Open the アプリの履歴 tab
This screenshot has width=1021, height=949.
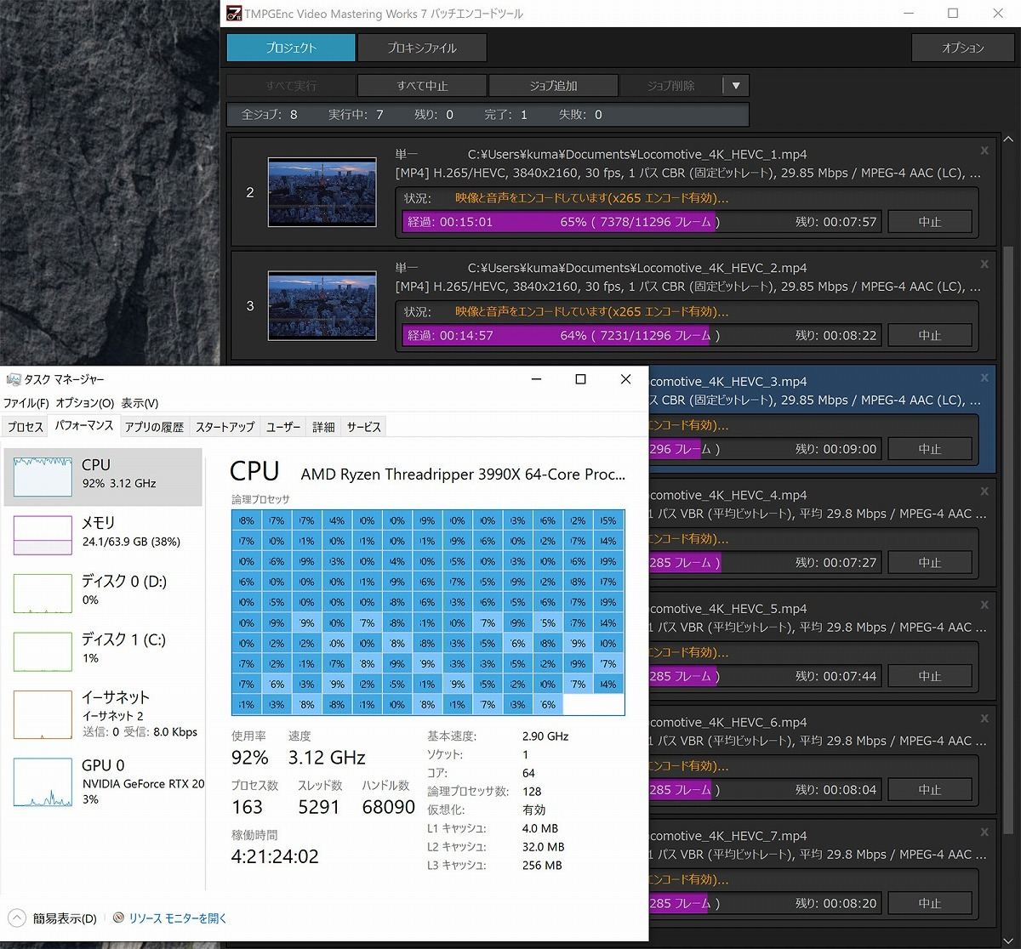tap(154, 427)
